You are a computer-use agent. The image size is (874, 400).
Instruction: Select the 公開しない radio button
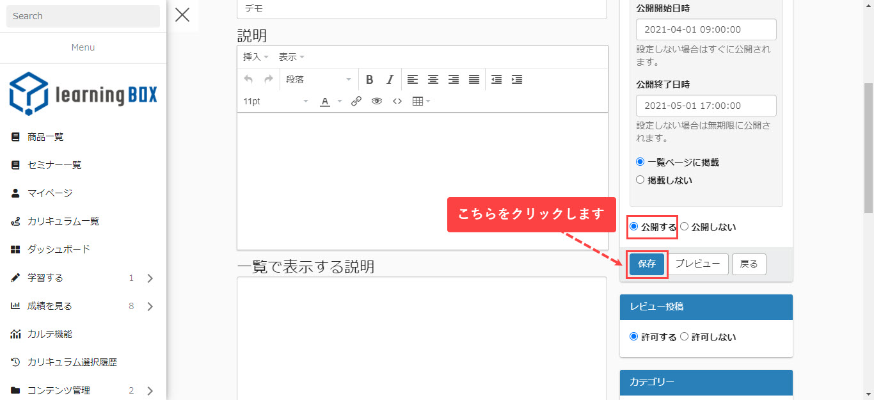tap(685, 227)
